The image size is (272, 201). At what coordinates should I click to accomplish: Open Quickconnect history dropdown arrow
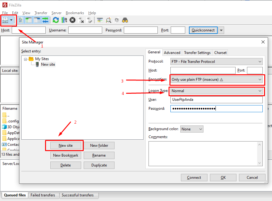coord(221,30)
